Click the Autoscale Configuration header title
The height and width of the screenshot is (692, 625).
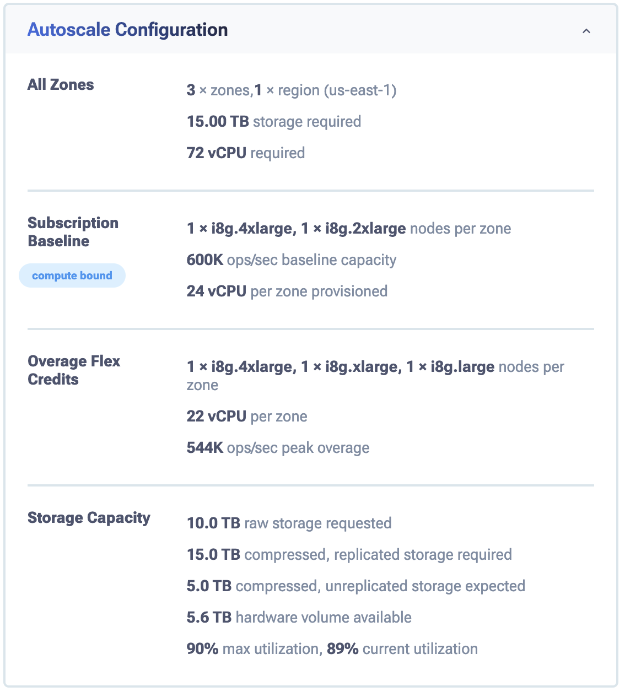point(127,30)
